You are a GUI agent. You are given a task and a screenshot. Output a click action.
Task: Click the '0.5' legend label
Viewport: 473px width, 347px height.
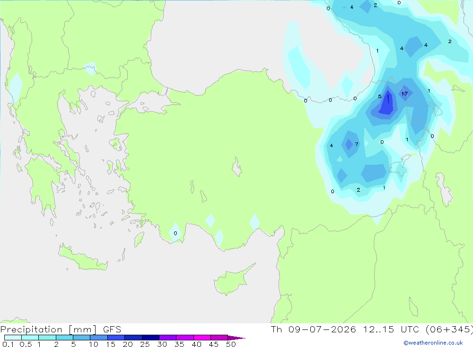26,344
